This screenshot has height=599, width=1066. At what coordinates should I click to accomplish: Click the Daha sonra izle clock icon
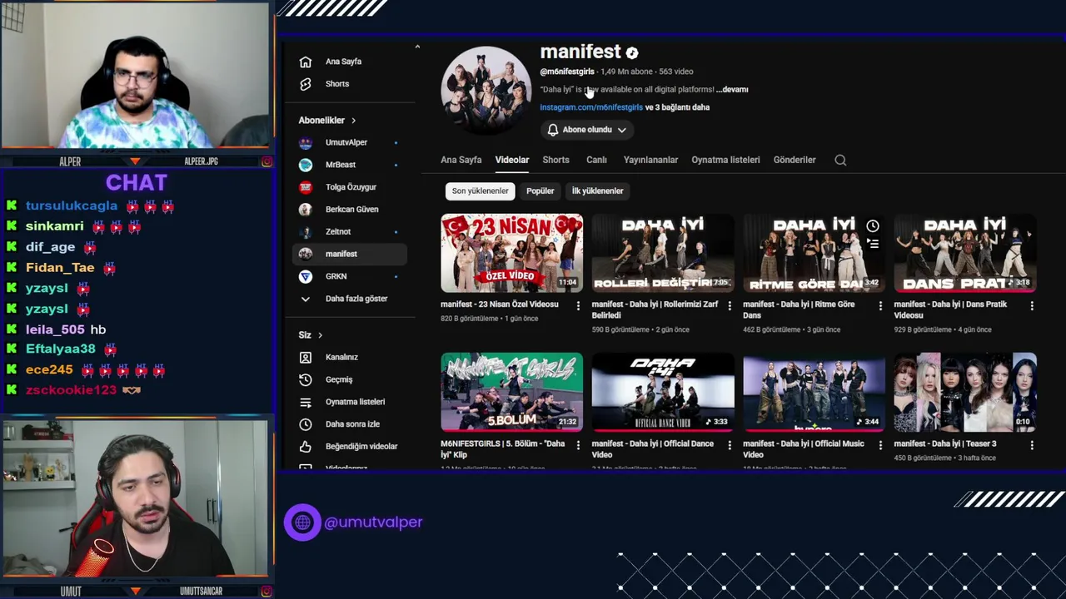coord(306,424)
